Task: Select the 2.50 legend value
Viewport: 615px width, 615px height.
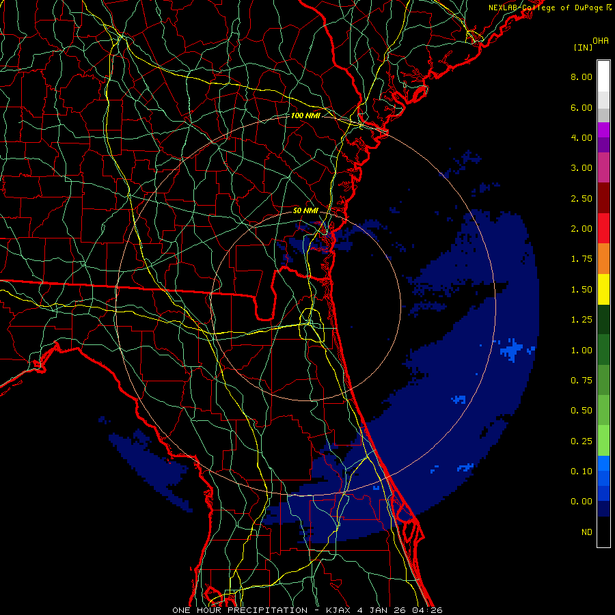Action: (582, 198)
